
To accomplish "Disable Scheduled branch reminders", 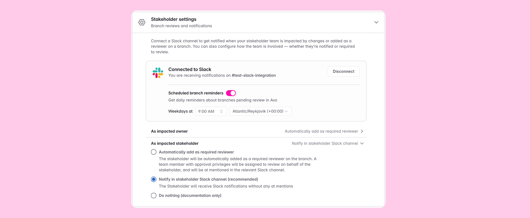I will tap(231, 93).
